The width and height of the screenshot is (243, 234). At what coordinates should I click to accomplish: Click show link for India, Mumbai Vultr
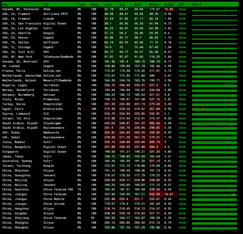[182, 142]
